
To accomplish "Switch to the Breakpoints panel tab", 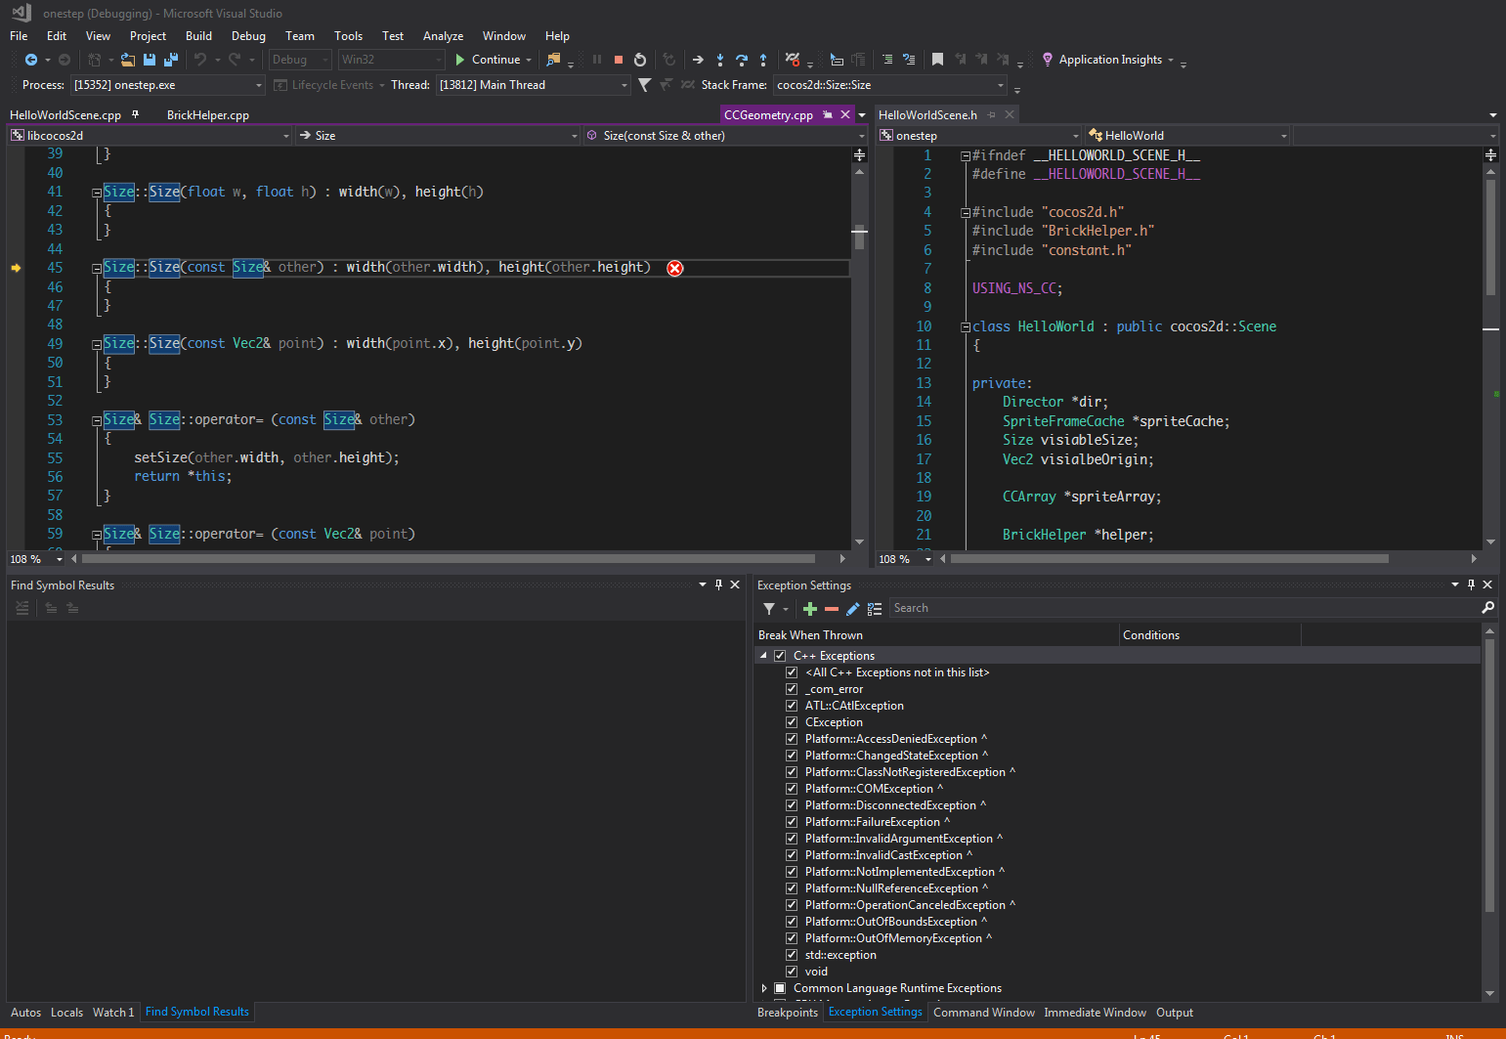I will click(787, 1013).
